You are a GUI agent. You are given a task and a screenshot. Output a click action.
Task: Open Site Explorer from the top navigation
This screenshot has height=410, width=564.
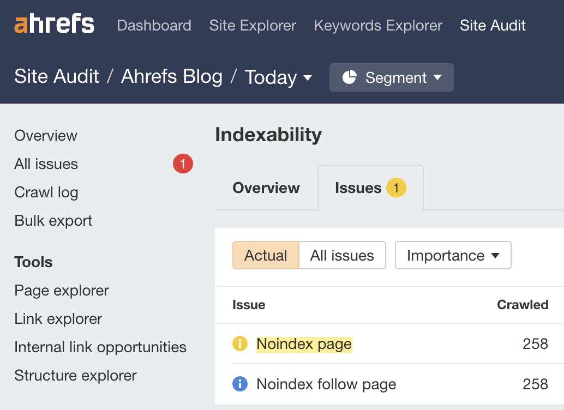(x=252, y=25)
